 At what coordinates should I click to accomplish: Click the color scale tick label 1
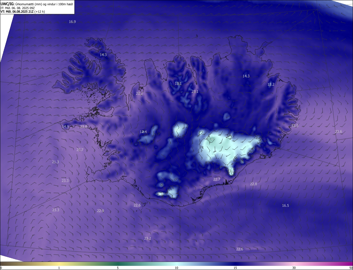click(x=59, y=268)
